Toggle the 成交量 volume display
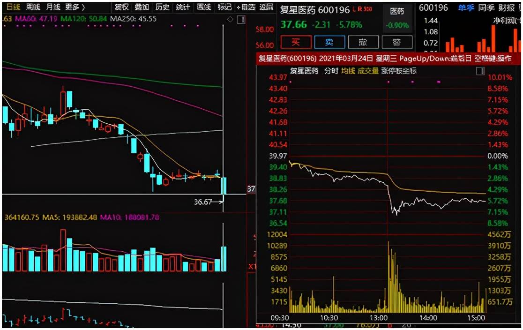This screenshot has height=330, width=523. tap(367, 71)
